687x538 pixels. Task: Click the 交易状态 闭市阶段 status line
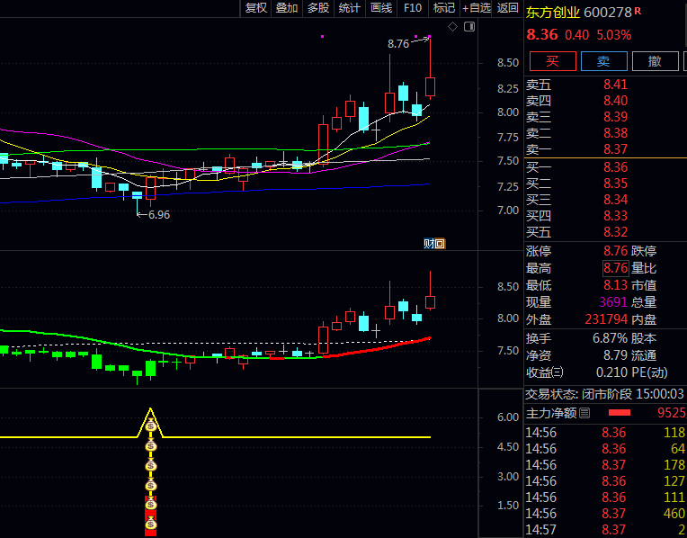tap(604, 394)
